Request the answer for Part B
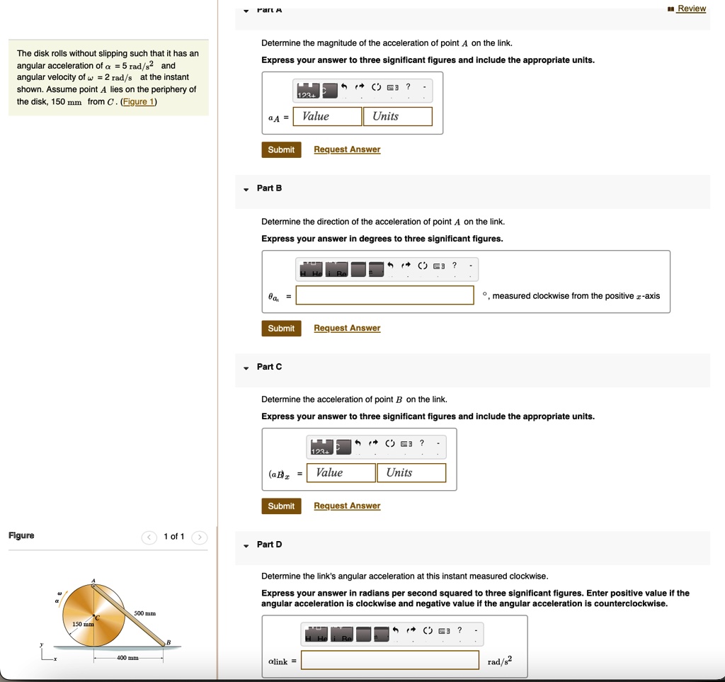The height and width of the screenshot is (682, 725). coord(347,328)
